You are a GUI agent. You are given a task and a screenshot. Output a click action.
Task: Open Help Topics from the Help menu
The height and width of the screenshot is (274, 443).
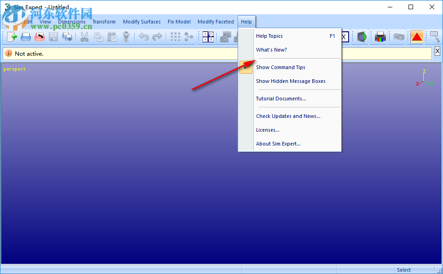269,36
